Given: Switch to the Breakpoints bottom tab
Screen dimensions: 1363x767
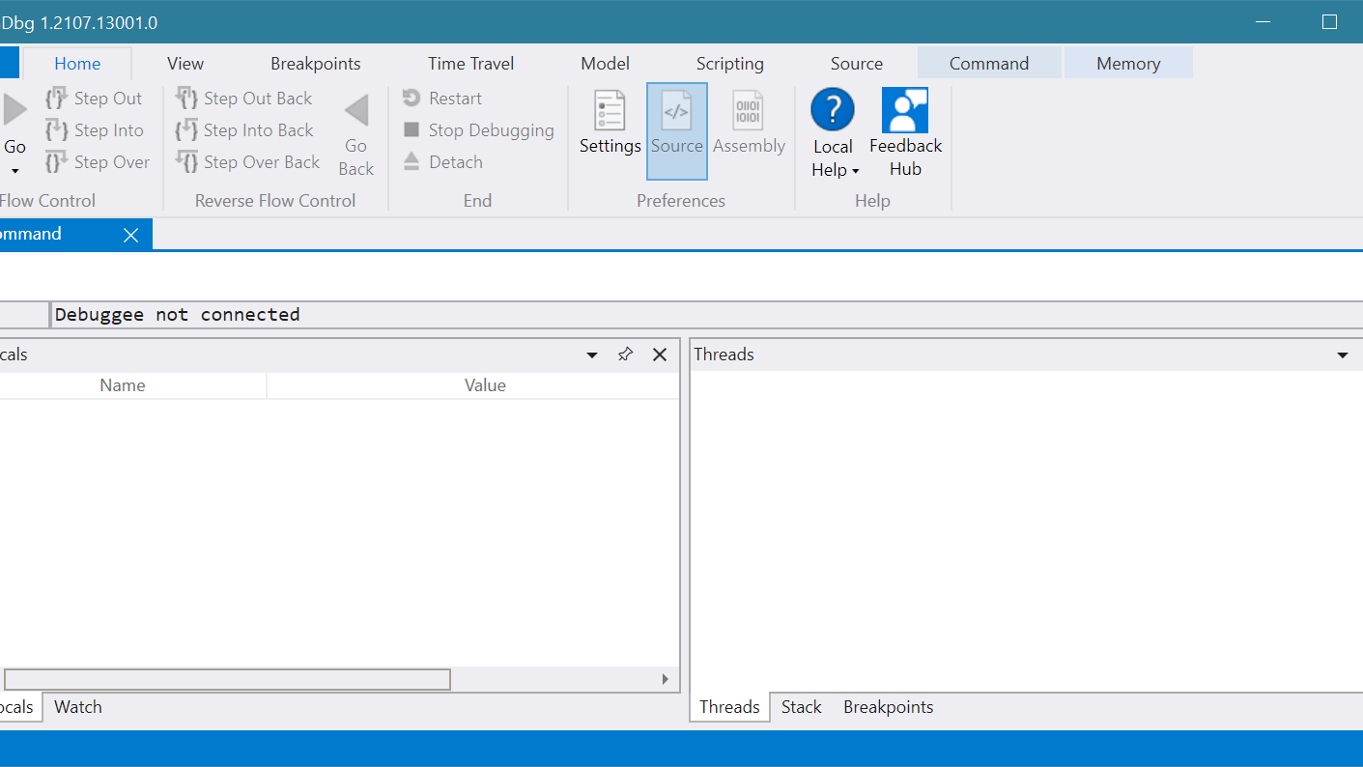Looking at the screenshot, I should click(x=889, y=707).
